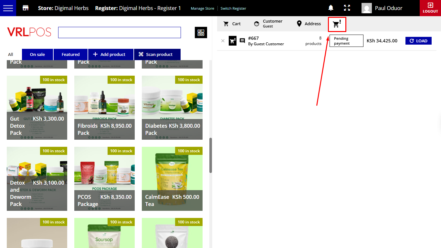Show the On sale products
The height and width of the screenshot is (248, 441).
pos(37,54)
